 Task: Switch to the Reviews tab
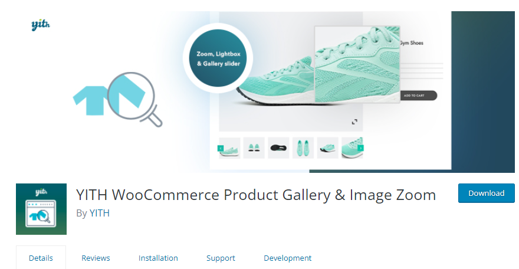point(96,258)
